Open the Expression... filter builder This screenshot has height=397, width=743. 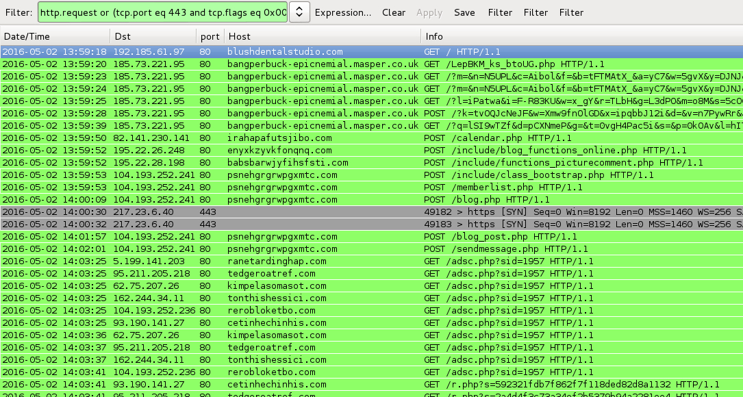tap(342, 12)
